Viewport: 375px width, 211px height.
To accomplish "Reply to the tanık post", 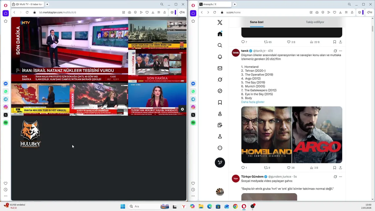I will (x=244, y=168).
